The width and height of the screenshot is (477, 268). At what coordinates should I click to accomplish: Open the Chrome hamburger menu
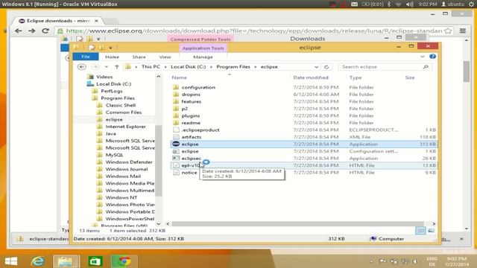click(x=463, y=31)
